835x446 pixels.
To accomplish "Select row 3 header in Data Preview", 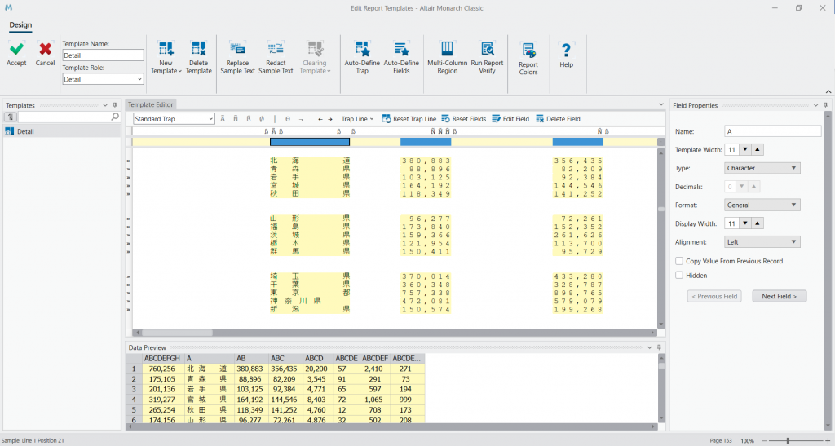I will coord(134,389).
